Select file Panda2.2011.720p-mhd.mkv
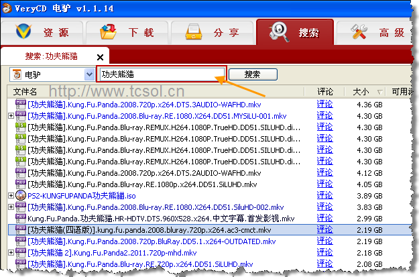The height and width of the screenshot is (277, 419). (x=112, y=253)
